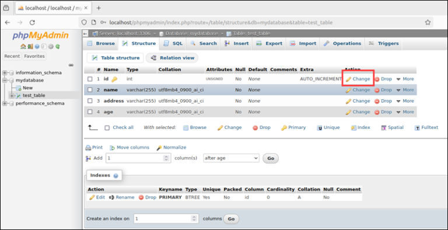Click the phpMyAdmin Home icon
Viewport: 448px width, 230px height.
(23, 46)
